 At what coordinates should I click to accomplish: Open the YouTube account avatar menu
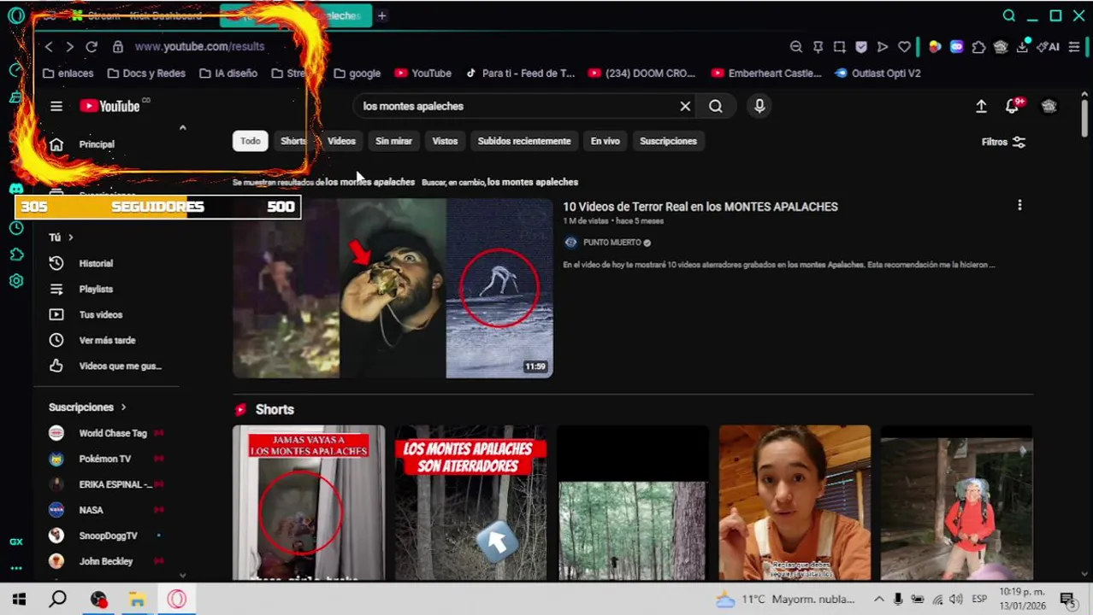[x=1049, y=106]
